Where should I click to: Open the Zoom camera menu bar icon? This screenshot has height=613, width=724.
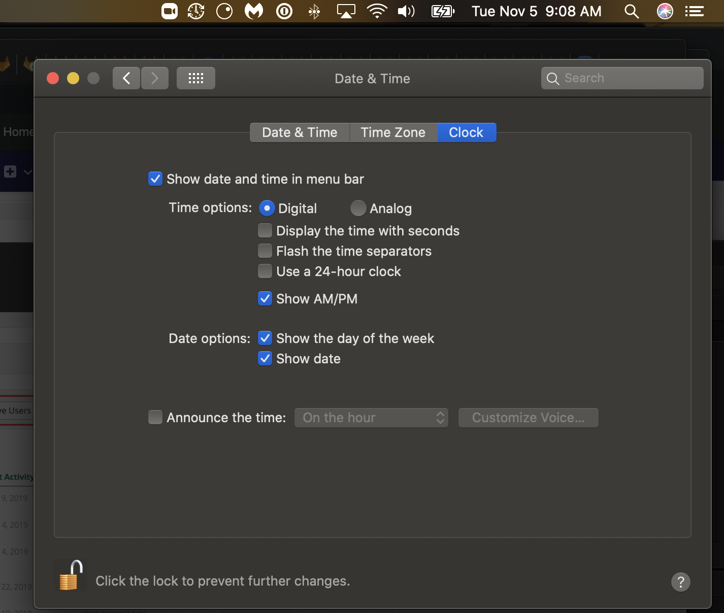click(x=170, y=11)
